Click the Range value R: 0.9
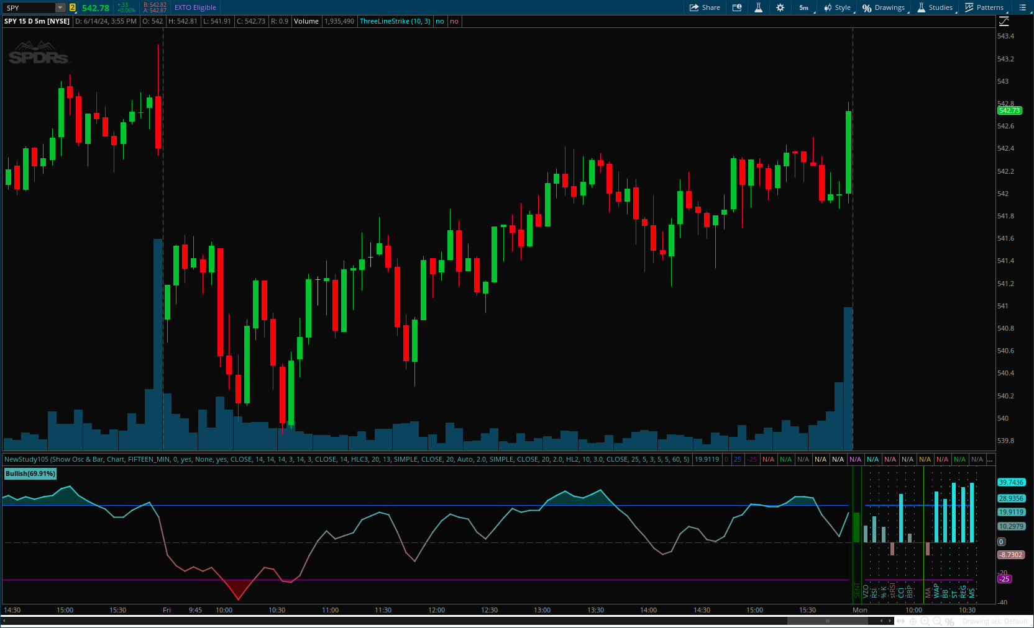The image size is (1034, 628). 280,21
